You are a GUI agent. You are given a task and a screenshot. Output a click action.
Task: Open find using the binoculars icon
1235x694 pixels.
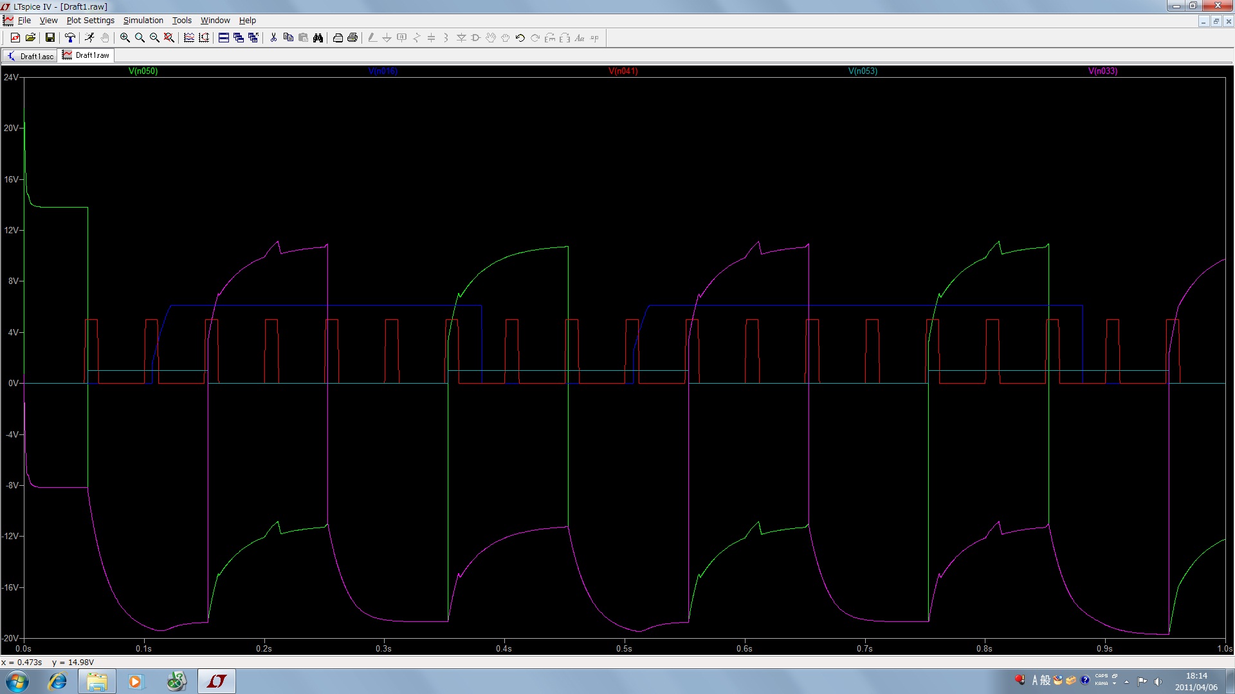pos(318,38)
